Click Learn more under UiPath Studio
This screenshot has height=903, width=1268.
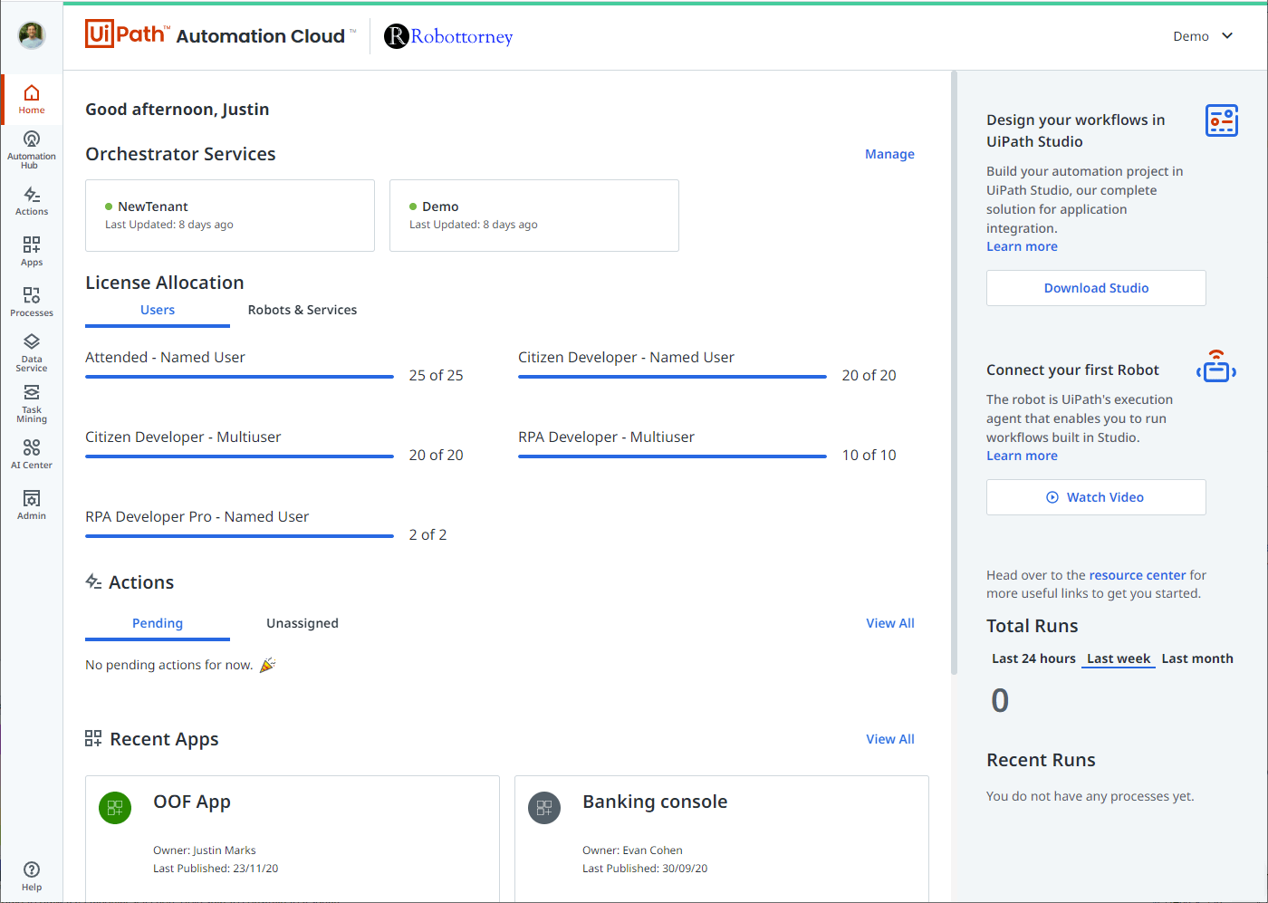[1022, 246]
